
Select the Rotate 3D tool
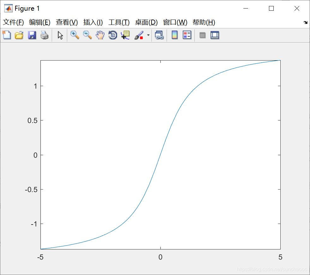tap(113, 35)
